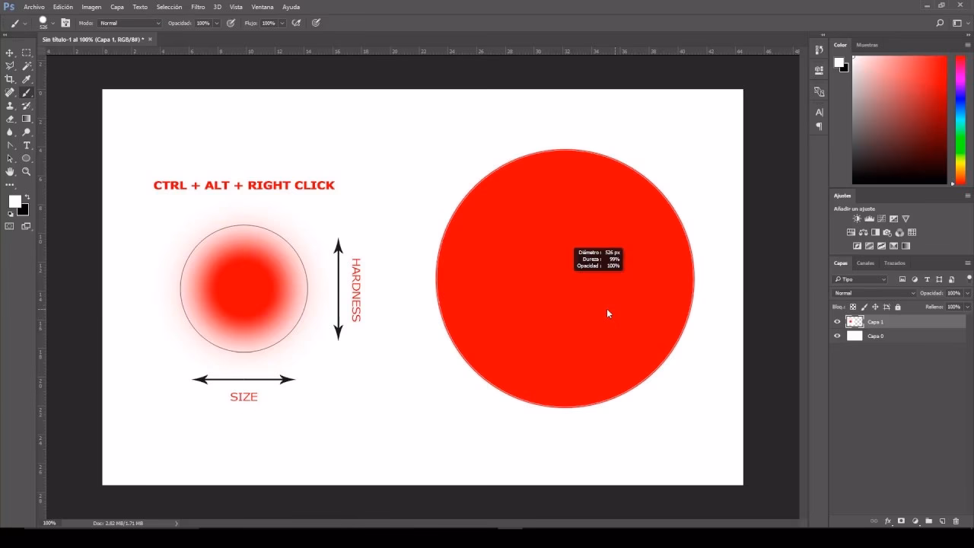Screen dimensions: 974x548
Task: Activate the Zoom tool
Action: [26, 171]
